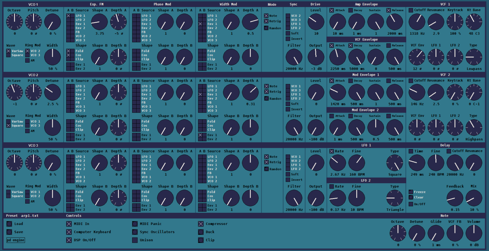Click the VCO 1 Drive Level knob
The width and height of the screenshot is (489, 251).
click(316, 22)
